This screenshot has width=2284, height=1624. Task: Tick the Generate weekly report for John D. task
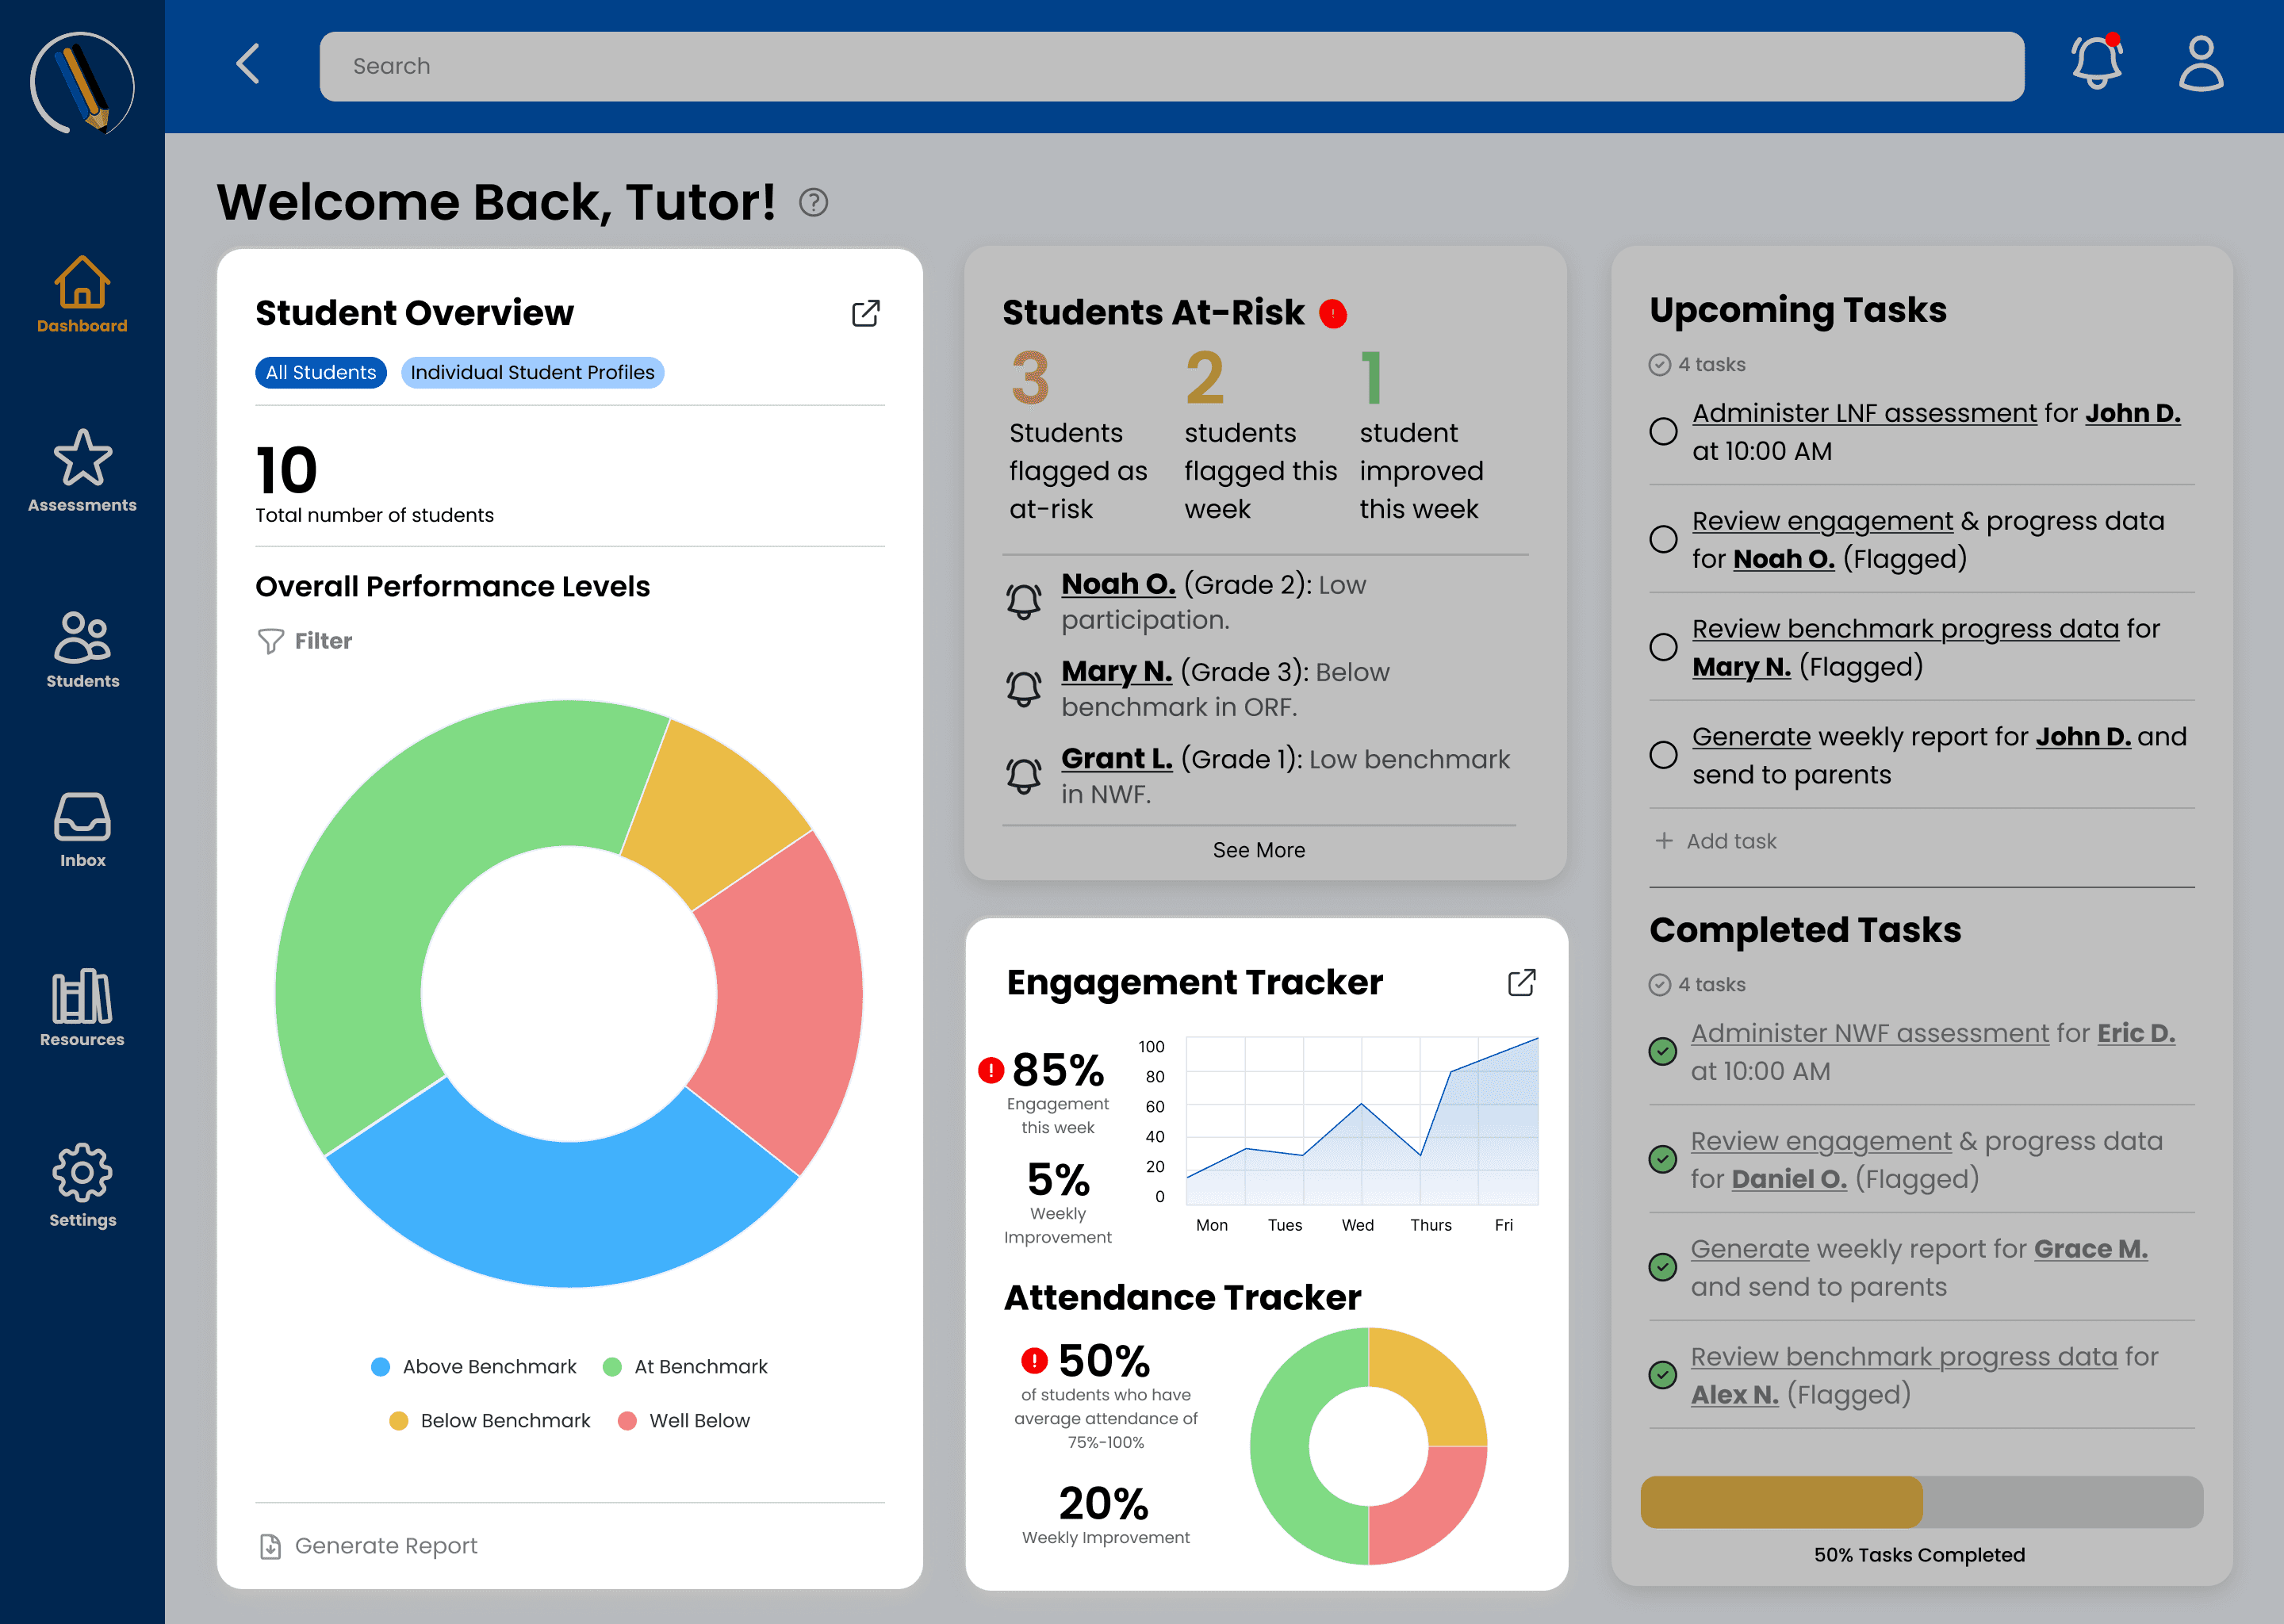[x=1663, y=755]
